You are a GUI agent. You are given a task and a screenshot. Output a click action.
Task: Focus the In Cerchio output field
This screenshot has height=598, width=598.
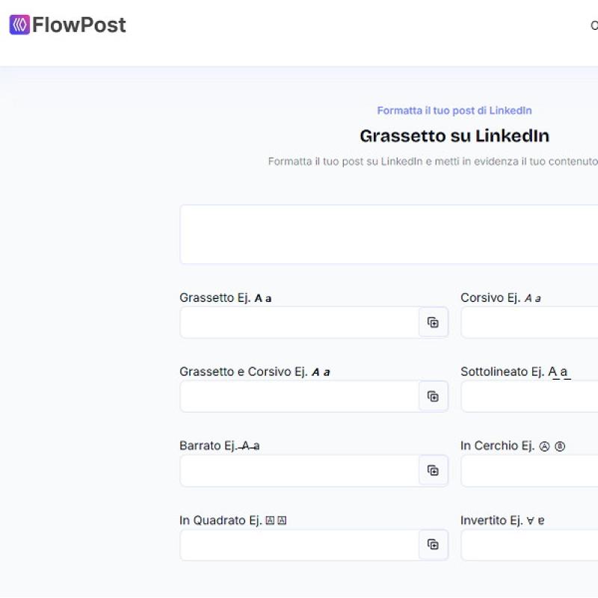529,470
